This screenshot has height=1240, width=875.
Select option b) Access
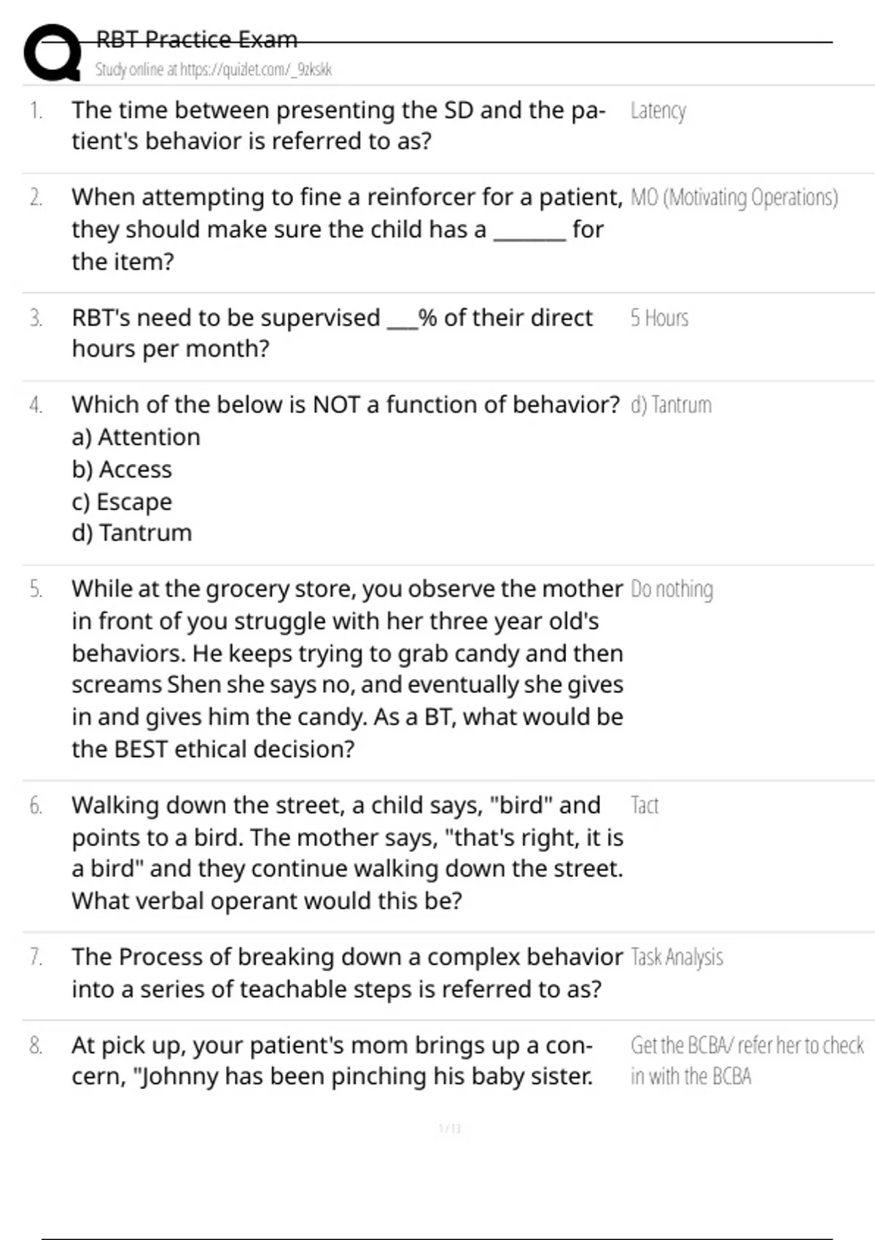coord(122,469)
